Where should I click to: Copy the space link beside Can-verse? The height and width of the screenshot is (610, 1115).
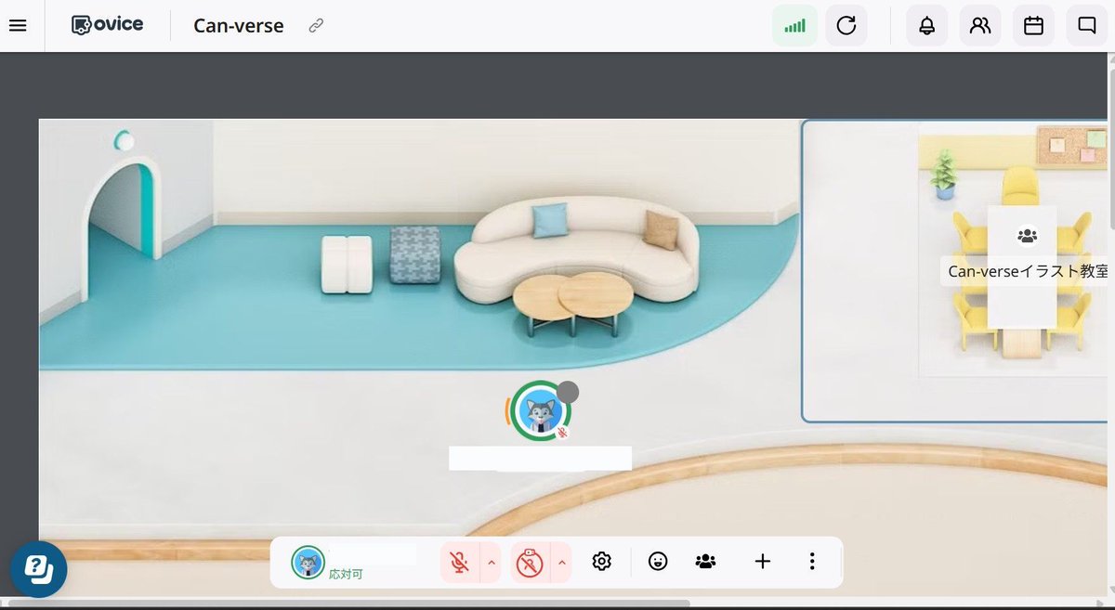pyautogui.click(x=316, y=26)
